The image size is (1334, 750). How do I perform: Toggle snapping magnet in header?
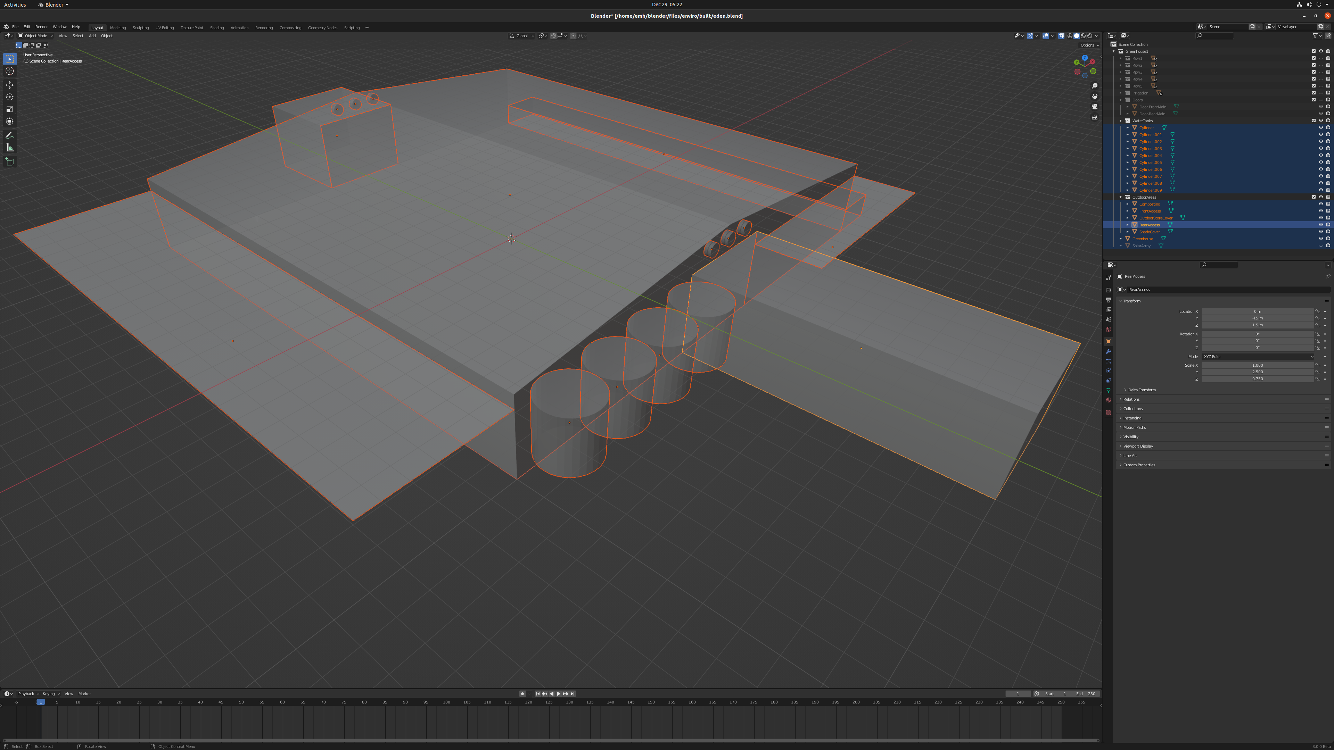click(x=553, y=36)
